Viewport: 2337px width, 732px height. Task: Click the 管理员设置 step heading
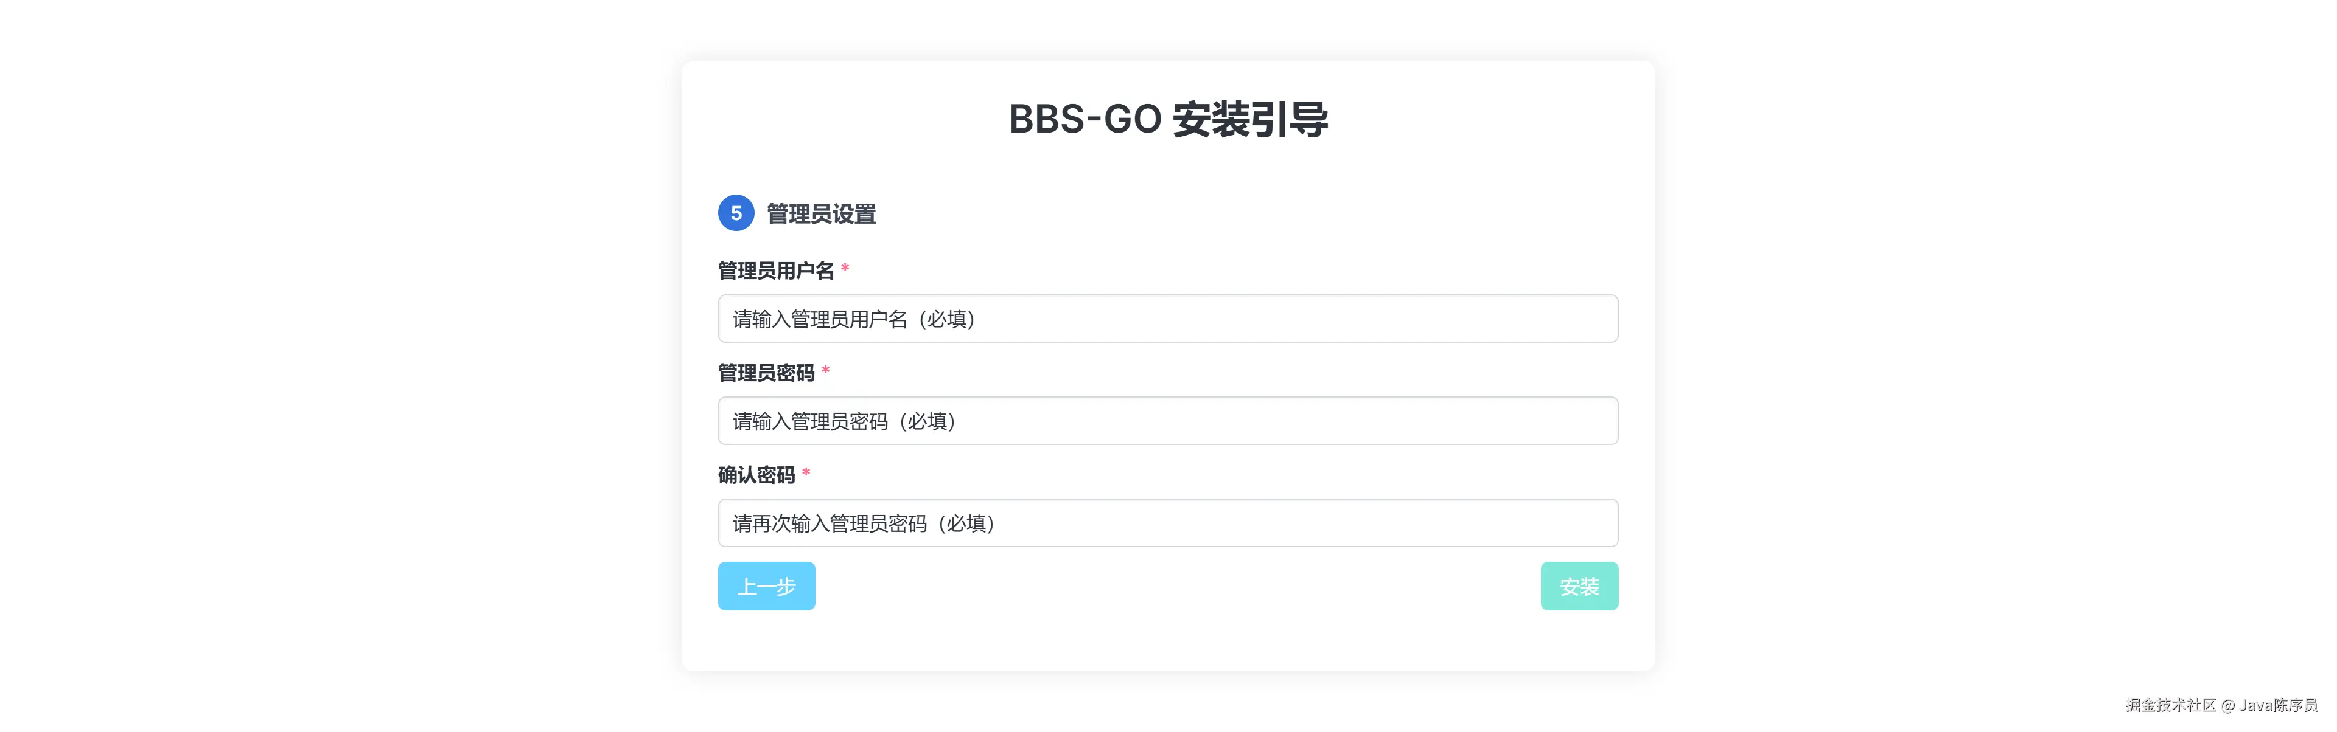pyautogui.click(x=821, y=215)
